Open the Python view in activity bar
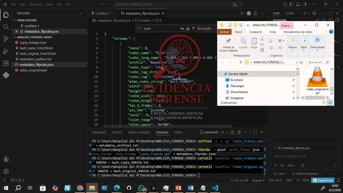 point(6,75)
